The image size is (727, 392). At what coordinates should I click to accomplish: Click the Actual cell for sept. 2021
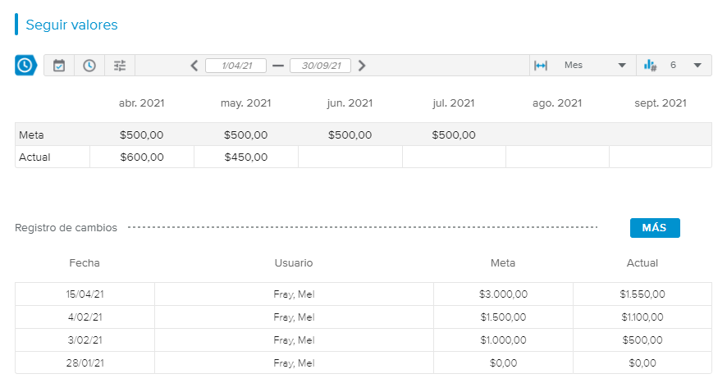(660, 157)
